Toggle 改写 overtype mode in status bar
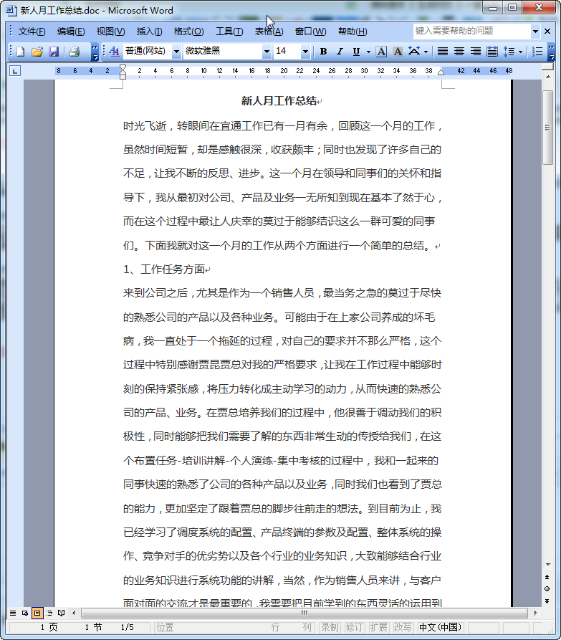This screenshot has height=640, width=561. coord(402,627)
